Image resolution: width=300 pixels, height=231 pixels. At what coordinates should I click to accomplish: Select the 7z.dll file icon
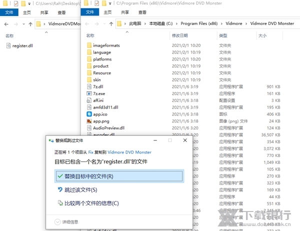(89, 86)
